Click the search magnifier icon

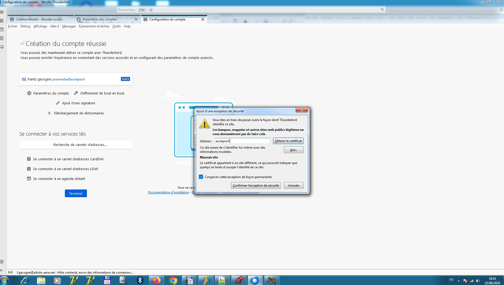tap(382, 10)
